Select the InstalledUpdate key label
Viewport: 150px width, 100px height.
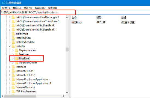[x=25, y=42]
